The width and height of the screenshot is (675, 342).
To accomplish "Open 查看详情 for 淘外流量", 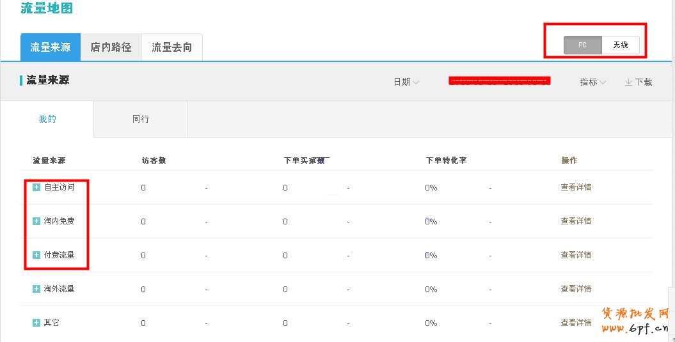I will click(x=576, y=289).
